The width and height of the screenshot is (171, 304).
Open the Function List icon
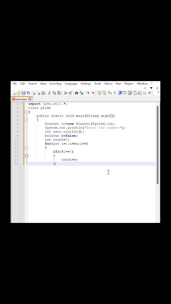(x=140, y=93)
